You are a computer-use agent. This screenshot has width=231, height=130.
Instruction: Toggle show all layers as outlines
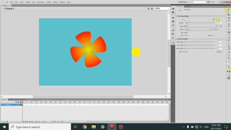[x=21, y=102]
